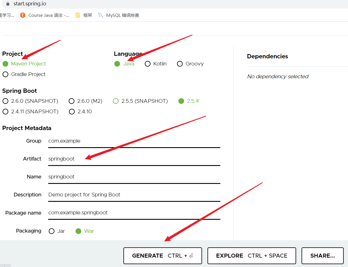Select Spring Boot 2.5.5 (SNAPSHOT)
Viewport: 348px width, 267px height.
(x=140, y=101)
